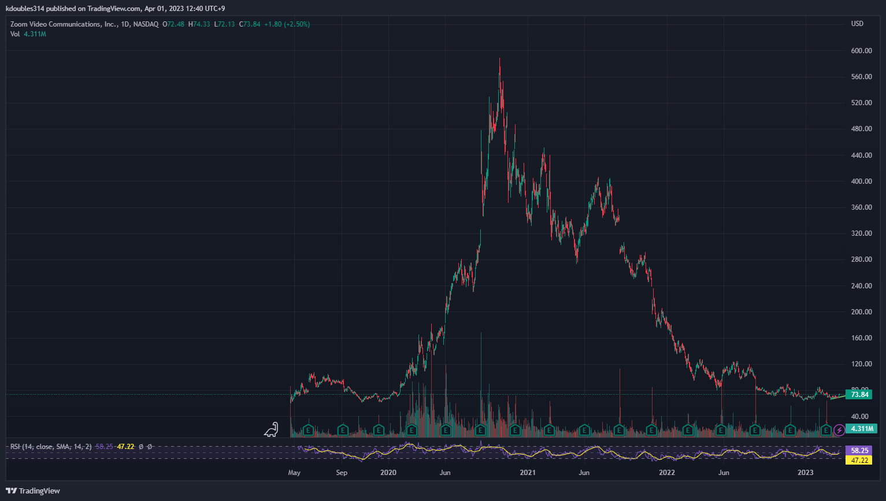
Task: Click the dinosaur icon at chart start
Action: [271, 429]
